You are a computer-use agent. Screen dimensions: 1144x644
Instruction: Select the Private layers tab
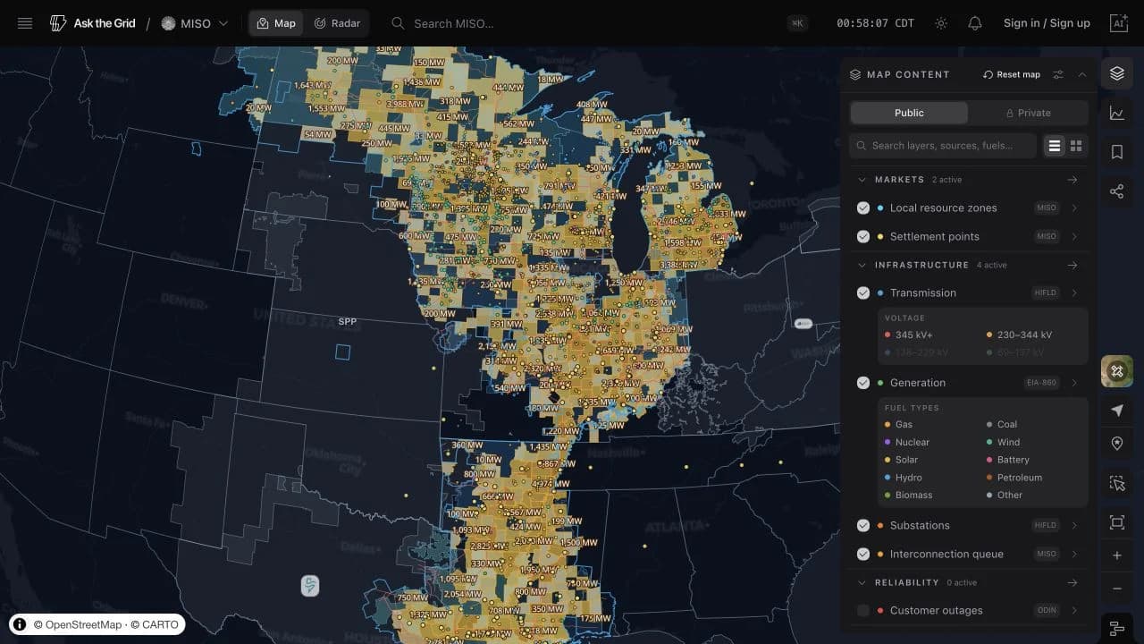[1029, 113]
